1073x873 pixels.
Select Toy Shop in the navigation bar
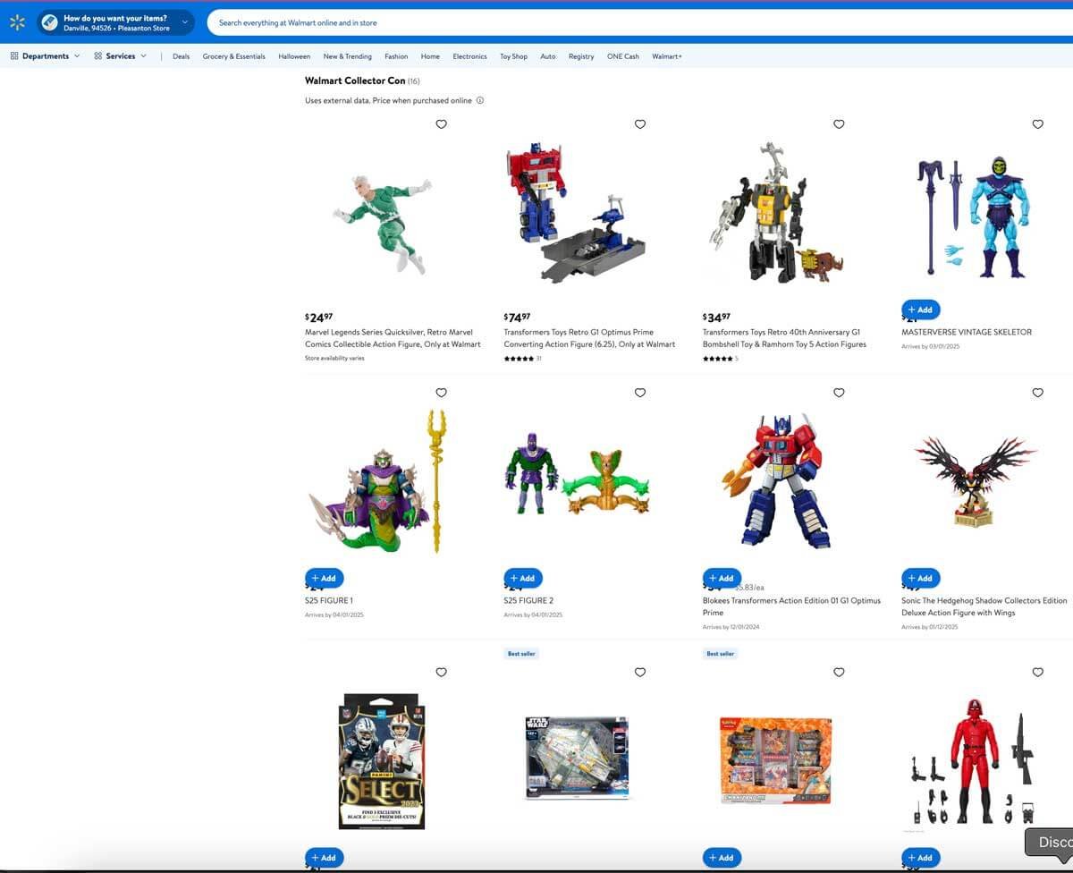(513, 56)
